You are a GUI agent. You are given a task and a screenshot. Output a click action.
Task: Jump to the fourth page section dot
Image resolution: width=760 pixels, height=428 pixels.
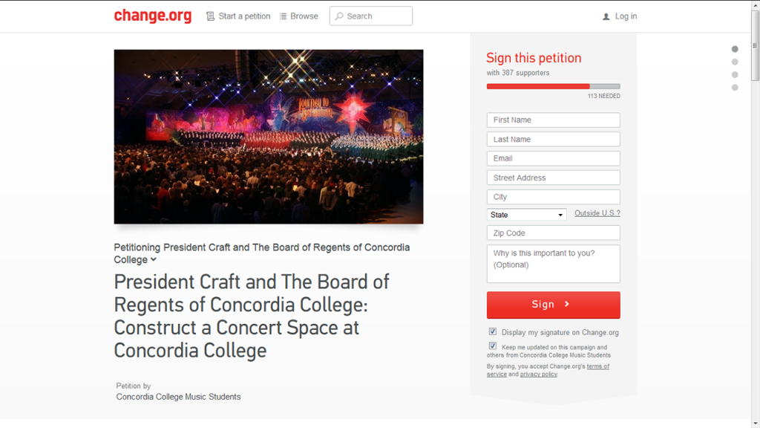click(735, 88)
